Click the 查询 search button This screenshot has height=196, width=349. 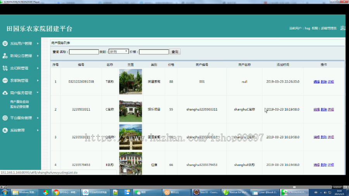(x=175, y=52)
